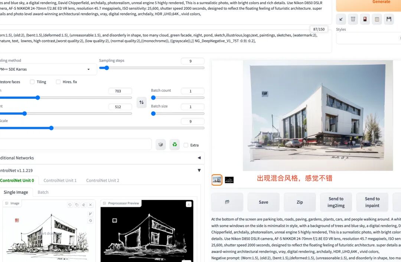Download the Preprocessor Preview image
The height and width of the screenshot is (262, 401).
click(189, 204)
